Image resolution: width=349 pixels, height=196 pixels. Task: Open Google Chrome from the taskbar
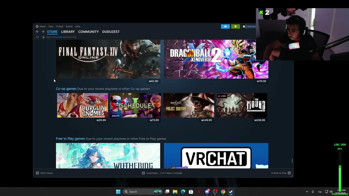tap(223, 192)
